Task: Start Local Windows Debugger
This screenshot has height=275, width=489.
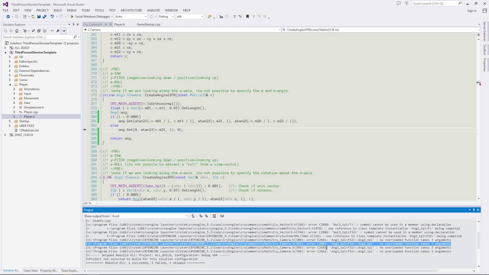Action: pyautogui.click(x=90, y=16)
